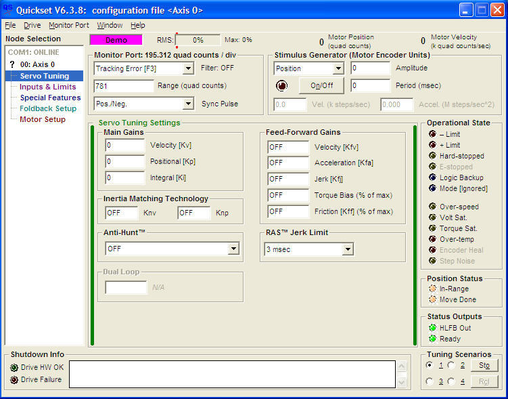Click the stimulus generator round red indicator
The height and width of the screenshot is (399, 508).
pos(281,85)
